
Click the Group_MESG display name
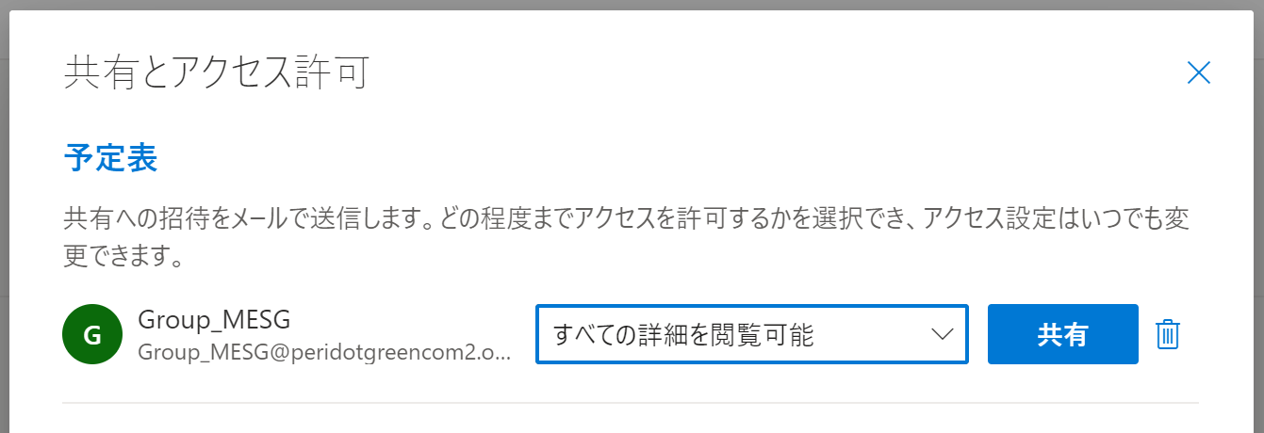[214, 320]
